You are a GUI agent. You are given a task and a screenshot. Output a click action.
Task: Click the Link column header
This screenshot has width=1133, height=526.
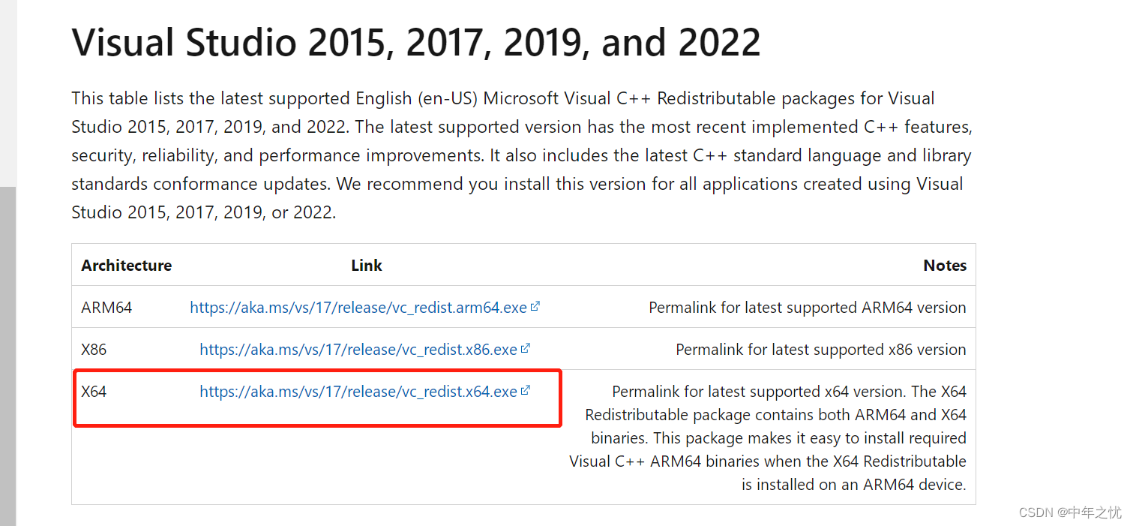(x=367, y=265)
